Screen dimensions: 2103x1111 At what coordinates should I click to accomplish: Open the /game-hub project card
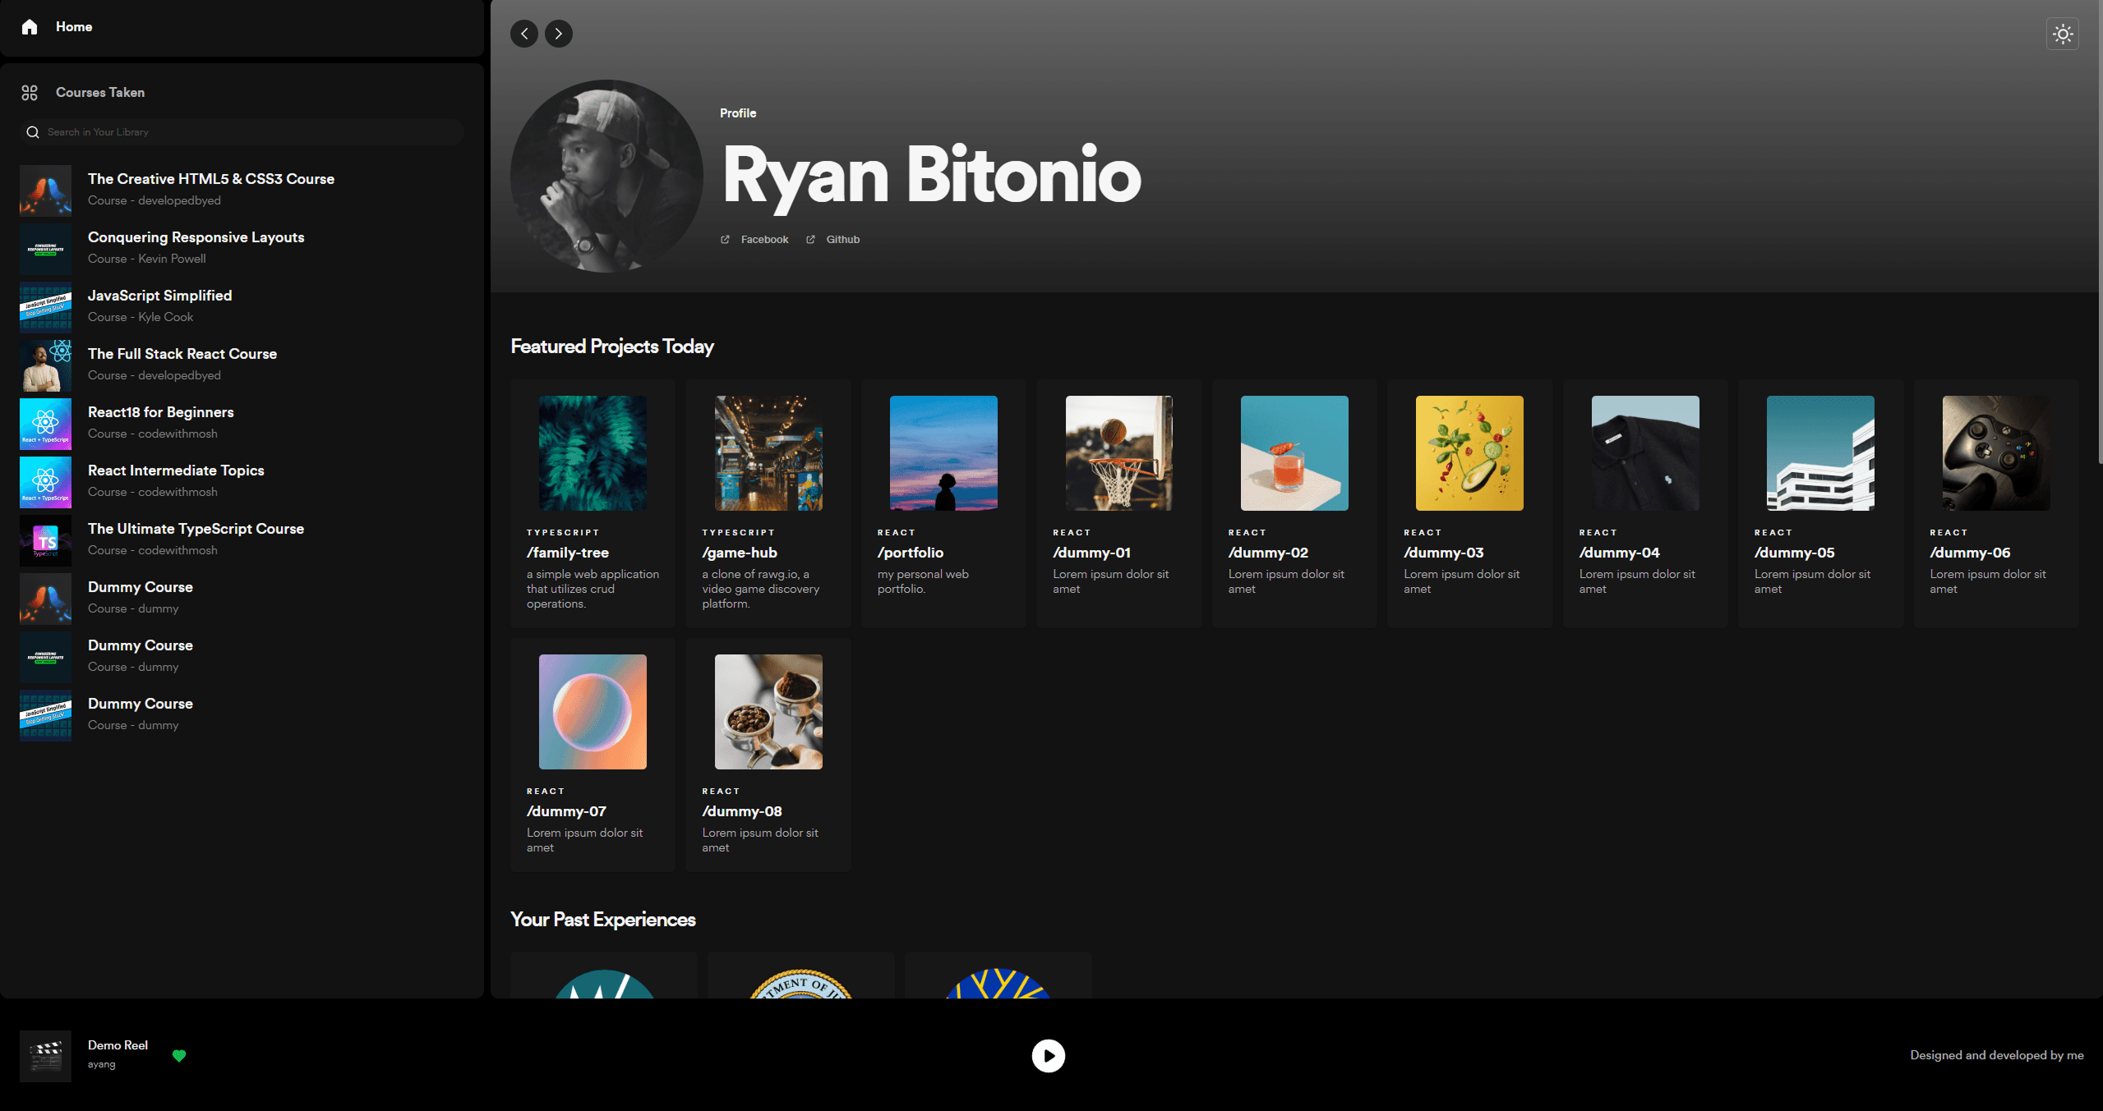[x=767, y=501]
